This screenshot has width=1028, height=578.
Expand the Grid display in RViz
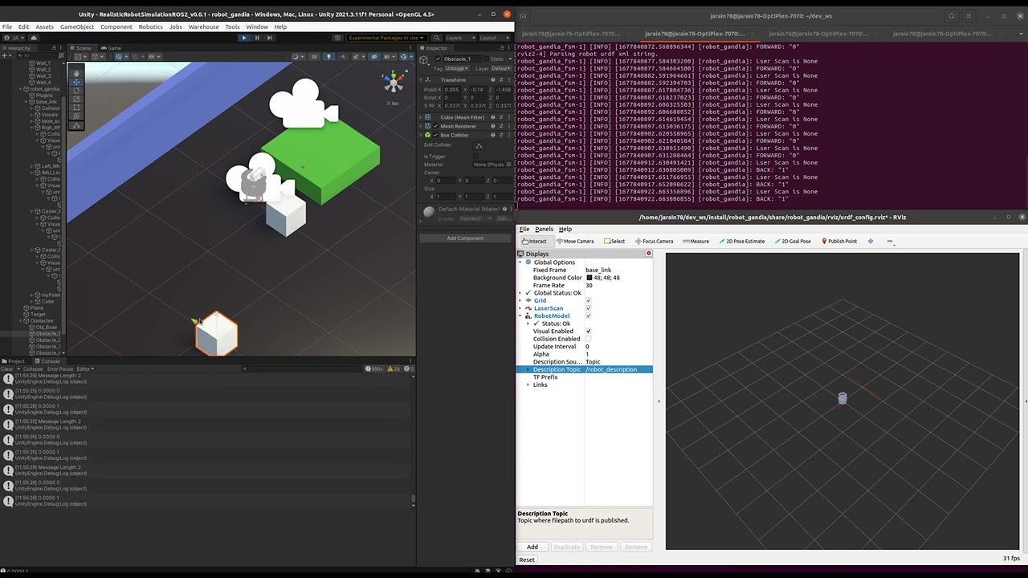tap(520, 300)
